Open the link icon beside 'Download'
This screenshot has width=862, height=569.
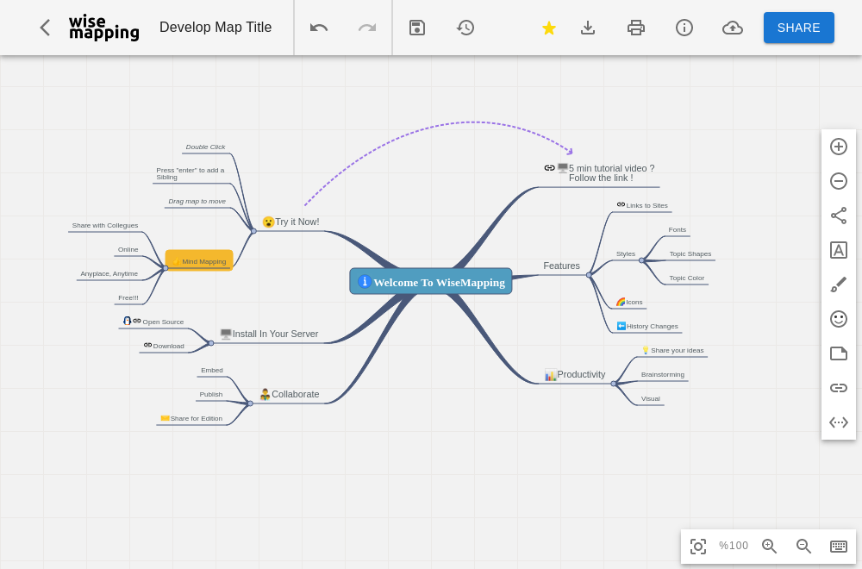(x=147, y=345)
